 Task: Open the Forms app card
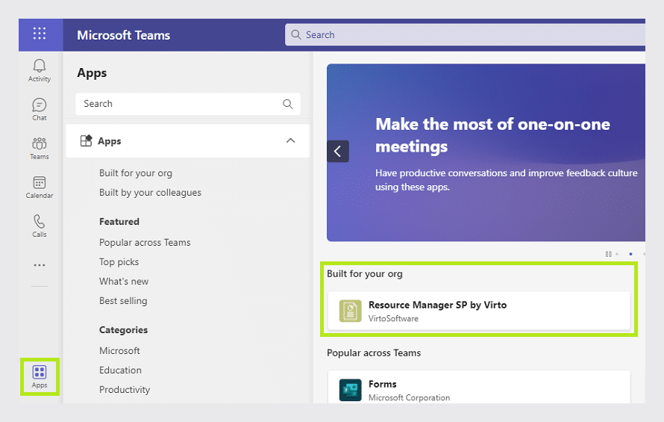pyautogui.click(x=479, y=387)
